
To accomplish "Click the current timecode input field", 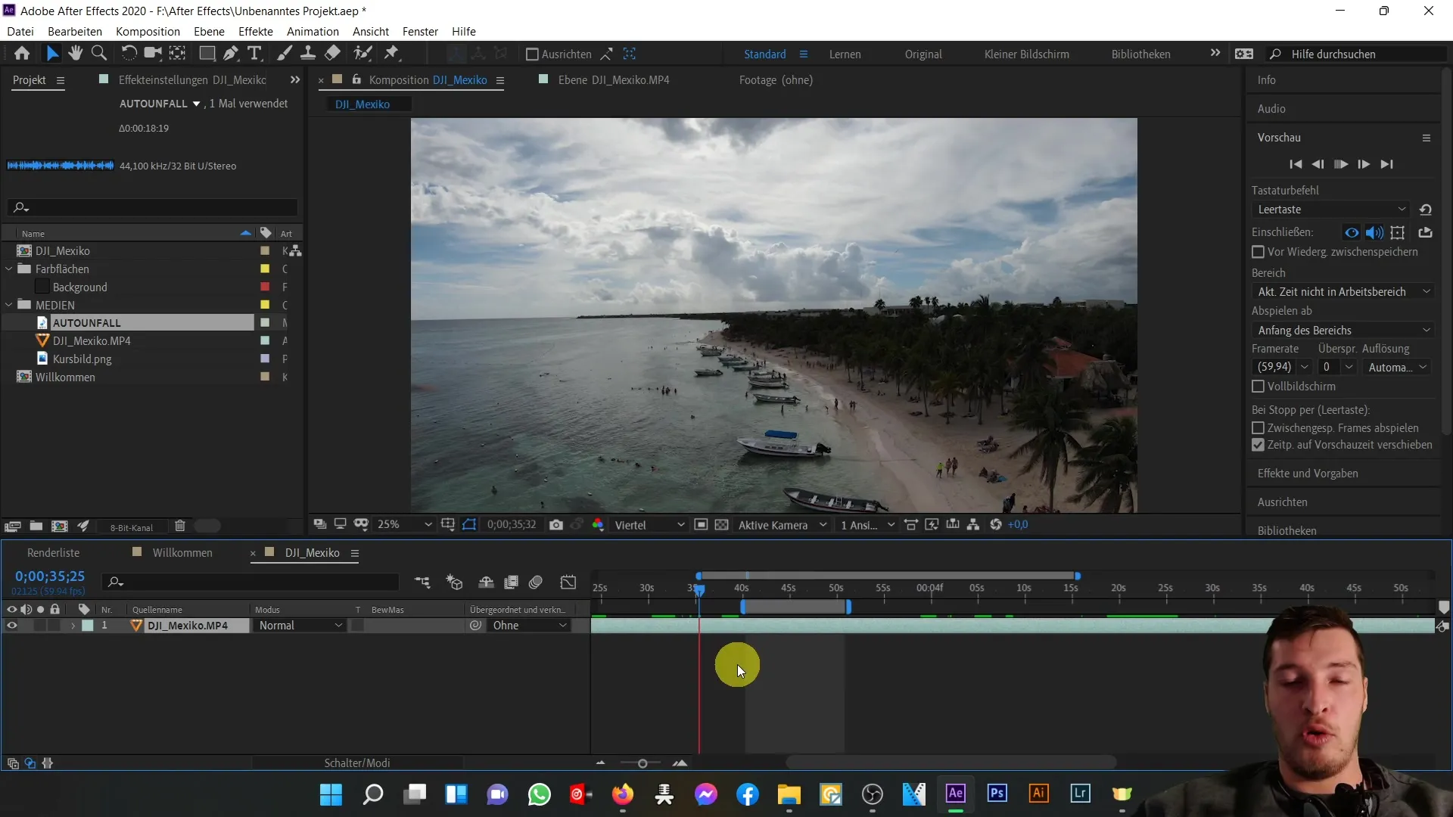I will point(50,576).
